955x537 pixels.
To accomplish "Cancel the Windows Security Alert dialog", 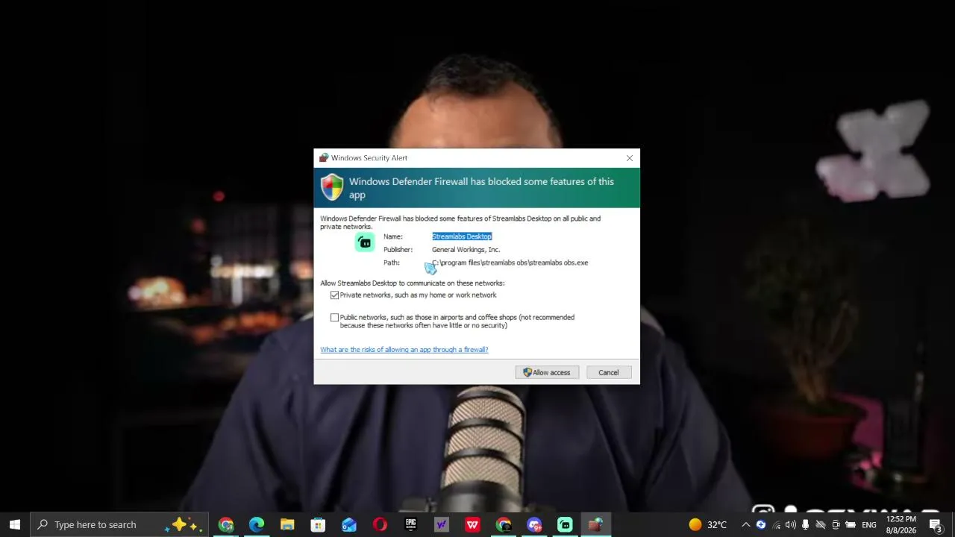I will pos(608,372).
